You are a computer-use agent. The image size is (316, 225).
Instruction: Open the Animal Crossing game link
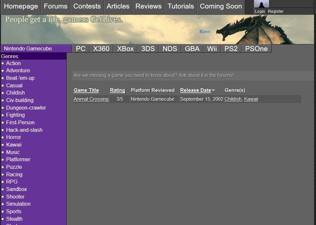[91, 99]
